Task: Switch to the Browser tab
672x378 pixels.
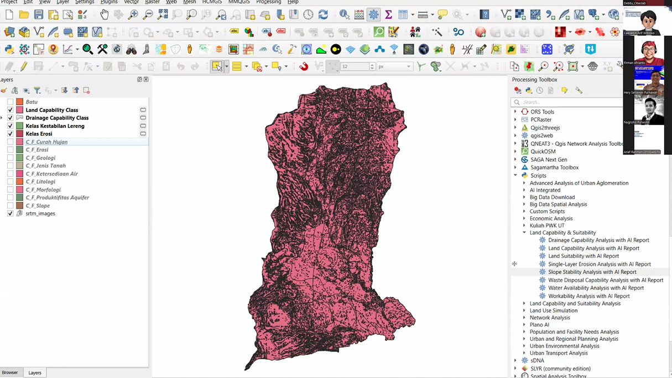Action: 10,372
